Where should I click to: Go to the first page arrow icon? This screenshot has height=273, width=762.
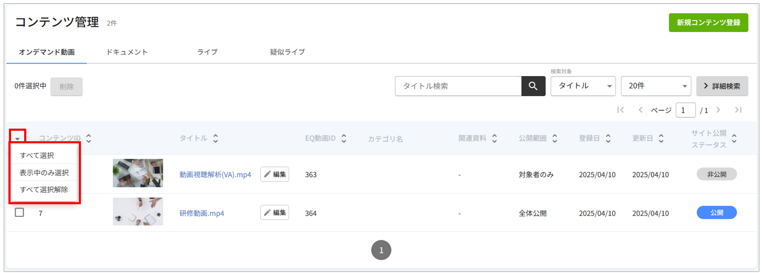621,110
